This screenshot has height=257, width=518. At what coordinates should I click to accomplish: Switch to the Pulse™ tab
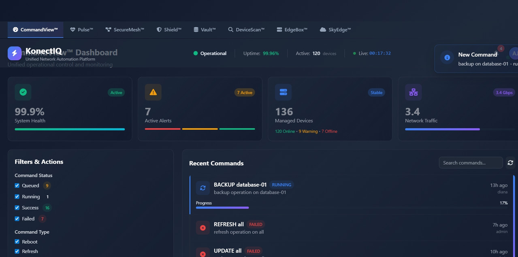click(81, 30)
